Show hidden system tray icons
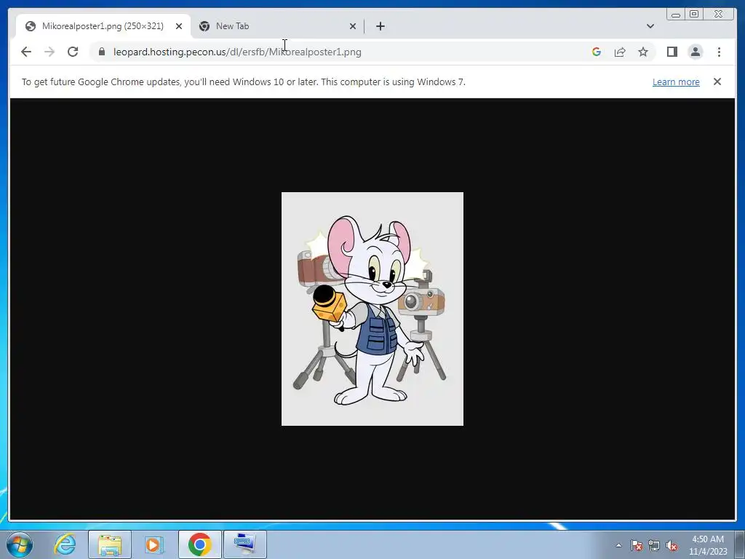Screen dimensions: 745x559 618,545
